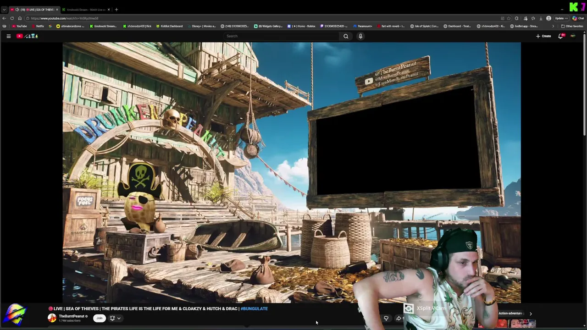The image size is (587, 330).
Task: Open the ultimatecardzone bookmark
Action: [x=70, y=26]
